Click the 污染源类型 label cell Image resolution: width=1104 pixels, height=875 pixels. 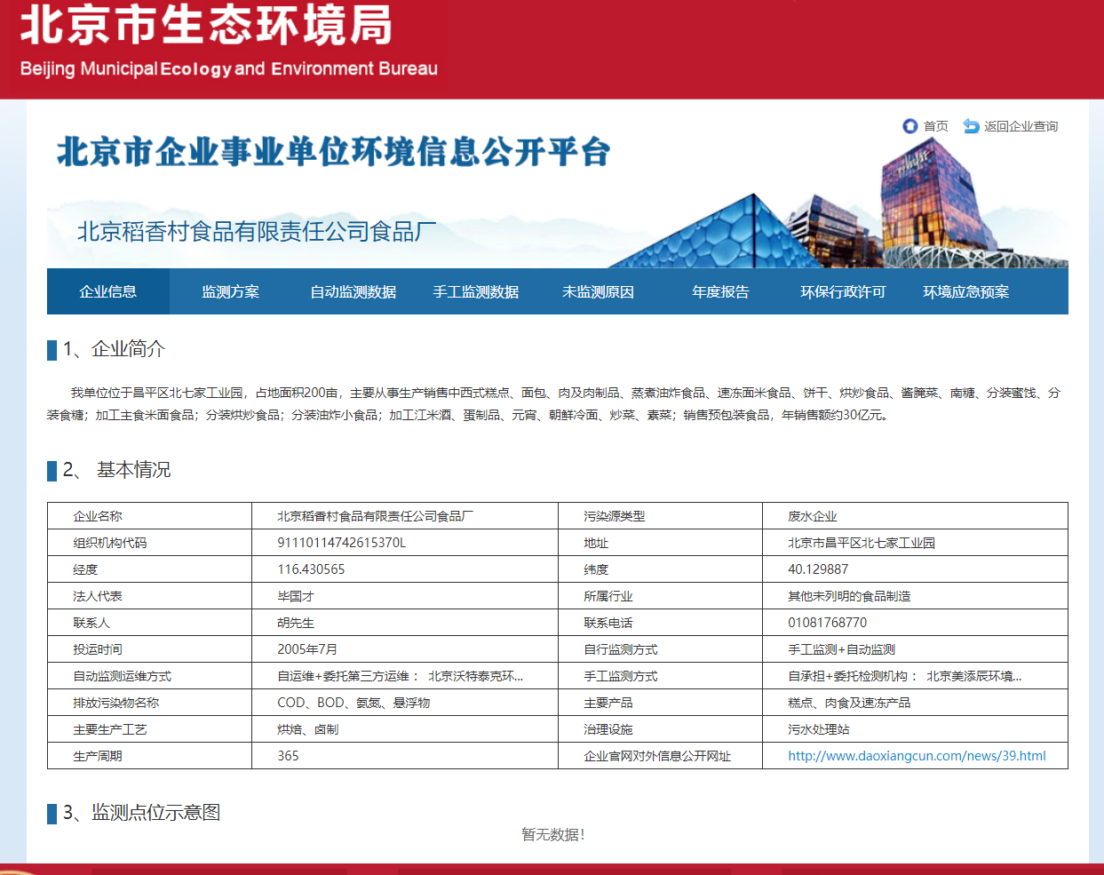(660, 516)
